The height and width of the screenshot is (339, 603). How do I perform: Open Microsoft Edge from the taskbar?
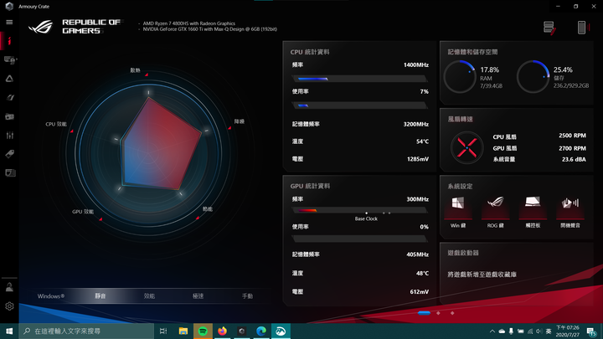(x=261, y=331)
